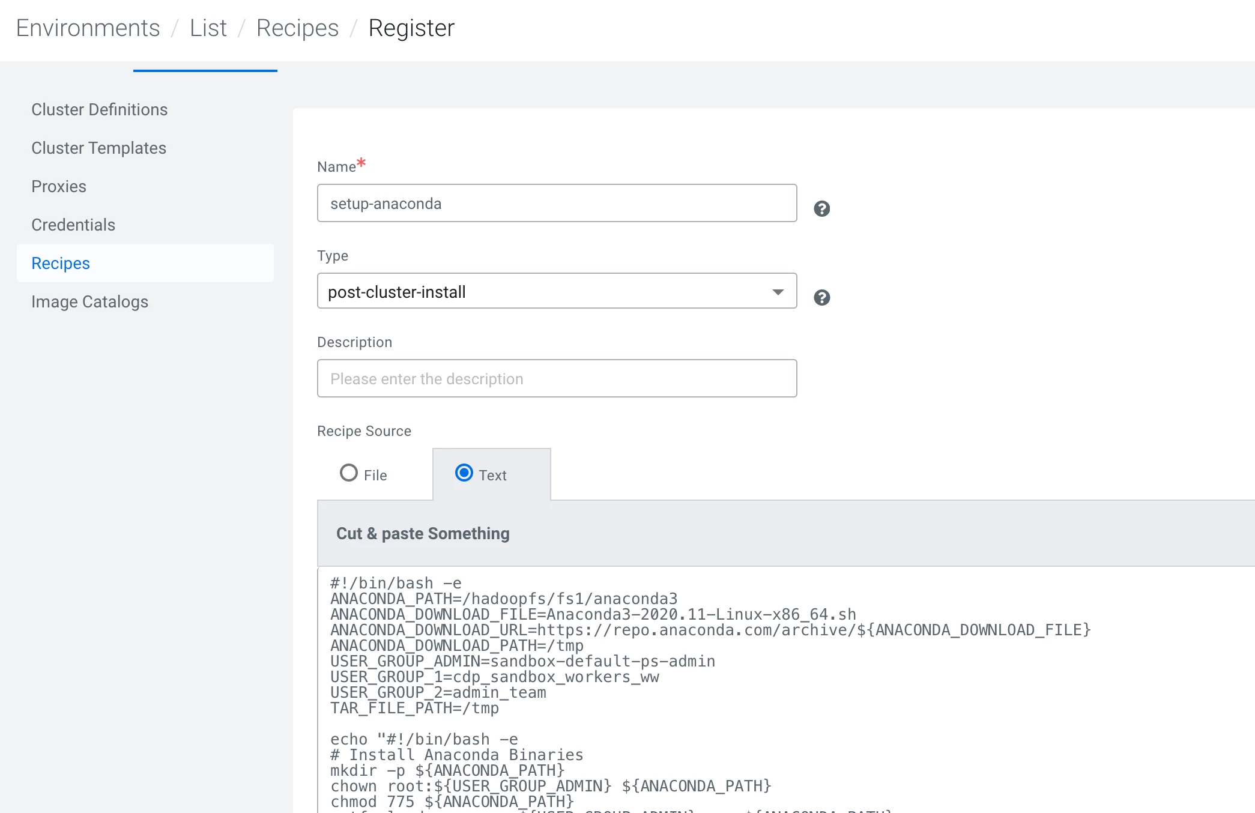Click into the recipe script text area
This screenshot has height=813, width=1255.
[x=786, y=690]
